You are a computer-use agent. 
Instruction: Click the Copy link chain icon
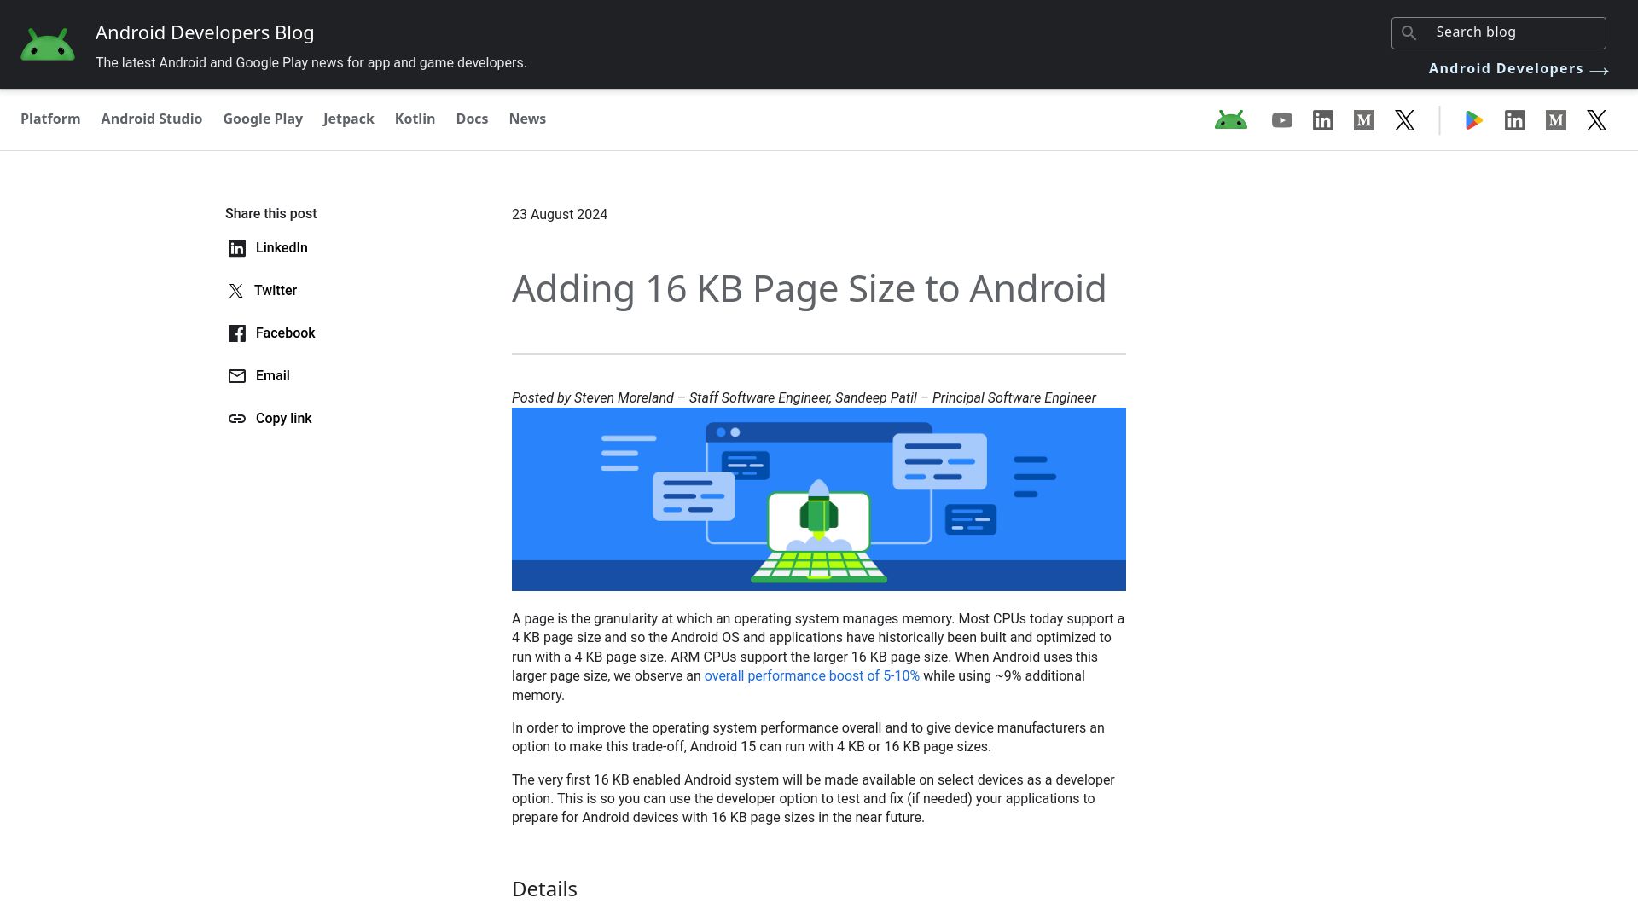(237, 419)
